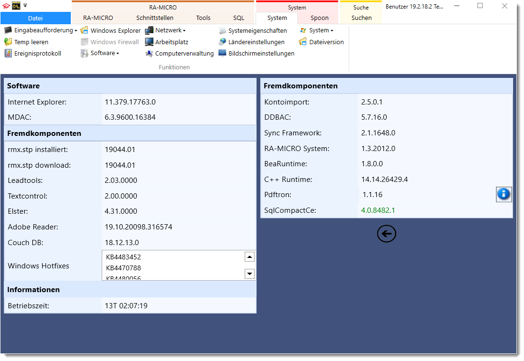Expand the Eingabeaufforderung dropdown arrow
This screenshot has width=524, height=361.
[76, 31]
